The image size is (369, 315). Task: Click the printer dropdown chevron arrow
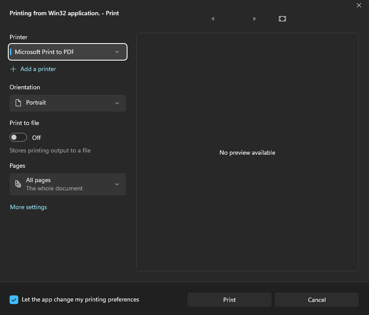pos(117,52)
